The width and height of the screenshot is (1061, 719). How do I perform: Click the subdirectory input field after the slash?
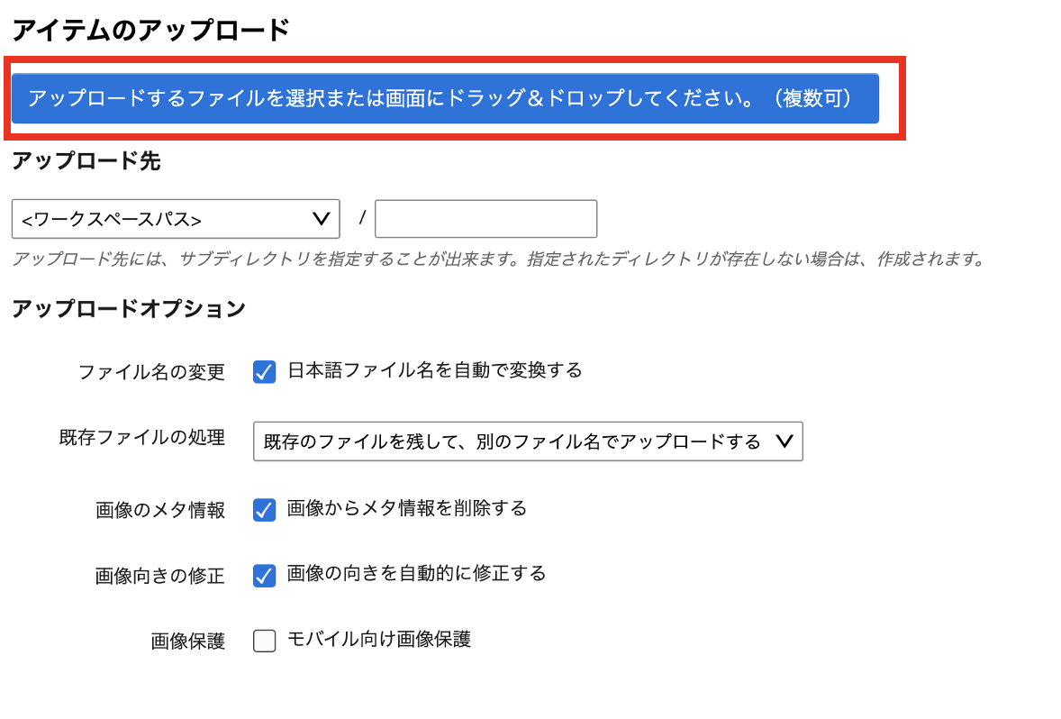click(485, 219)
